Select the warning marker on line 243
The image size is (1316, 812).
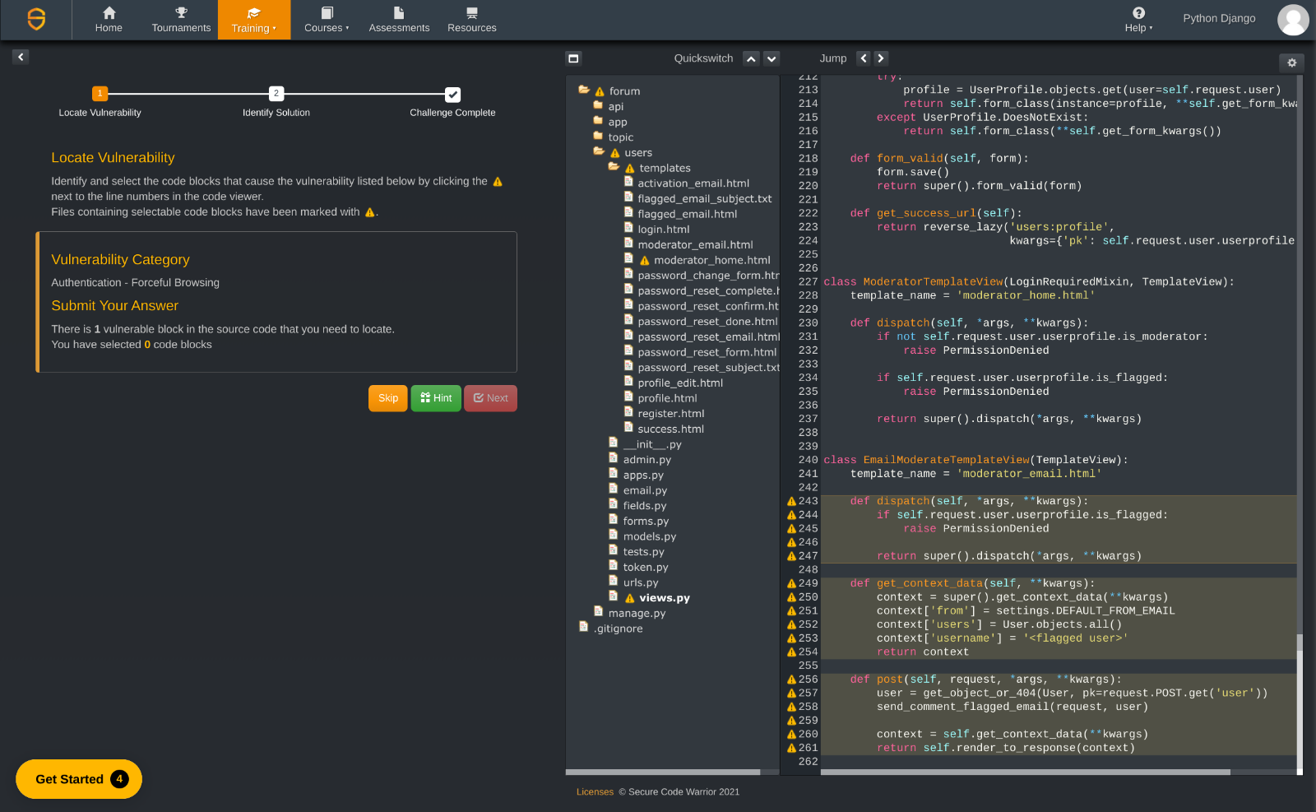[791, 501]
